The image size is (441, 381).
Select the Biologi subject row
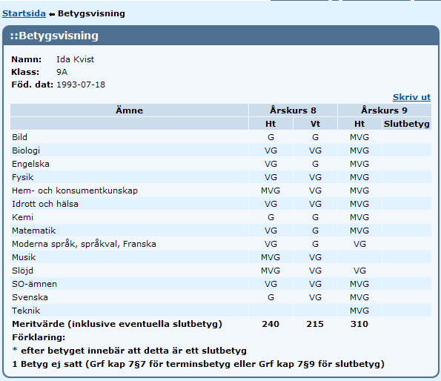[221, 150]
